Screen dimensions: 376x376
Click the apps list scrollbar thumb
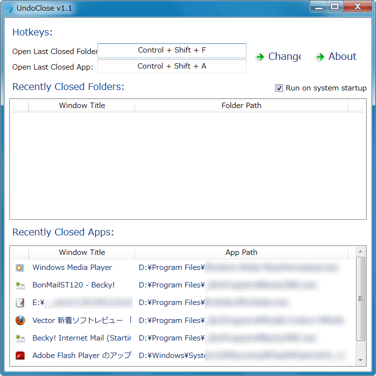pyautogui.click(x=360, y=299)
